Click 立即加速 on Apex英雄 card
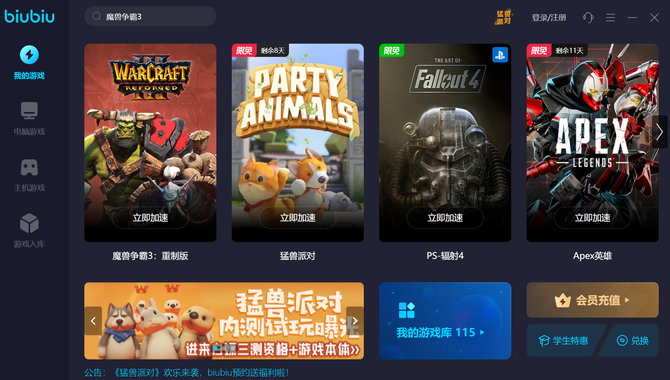 point(593,218)
